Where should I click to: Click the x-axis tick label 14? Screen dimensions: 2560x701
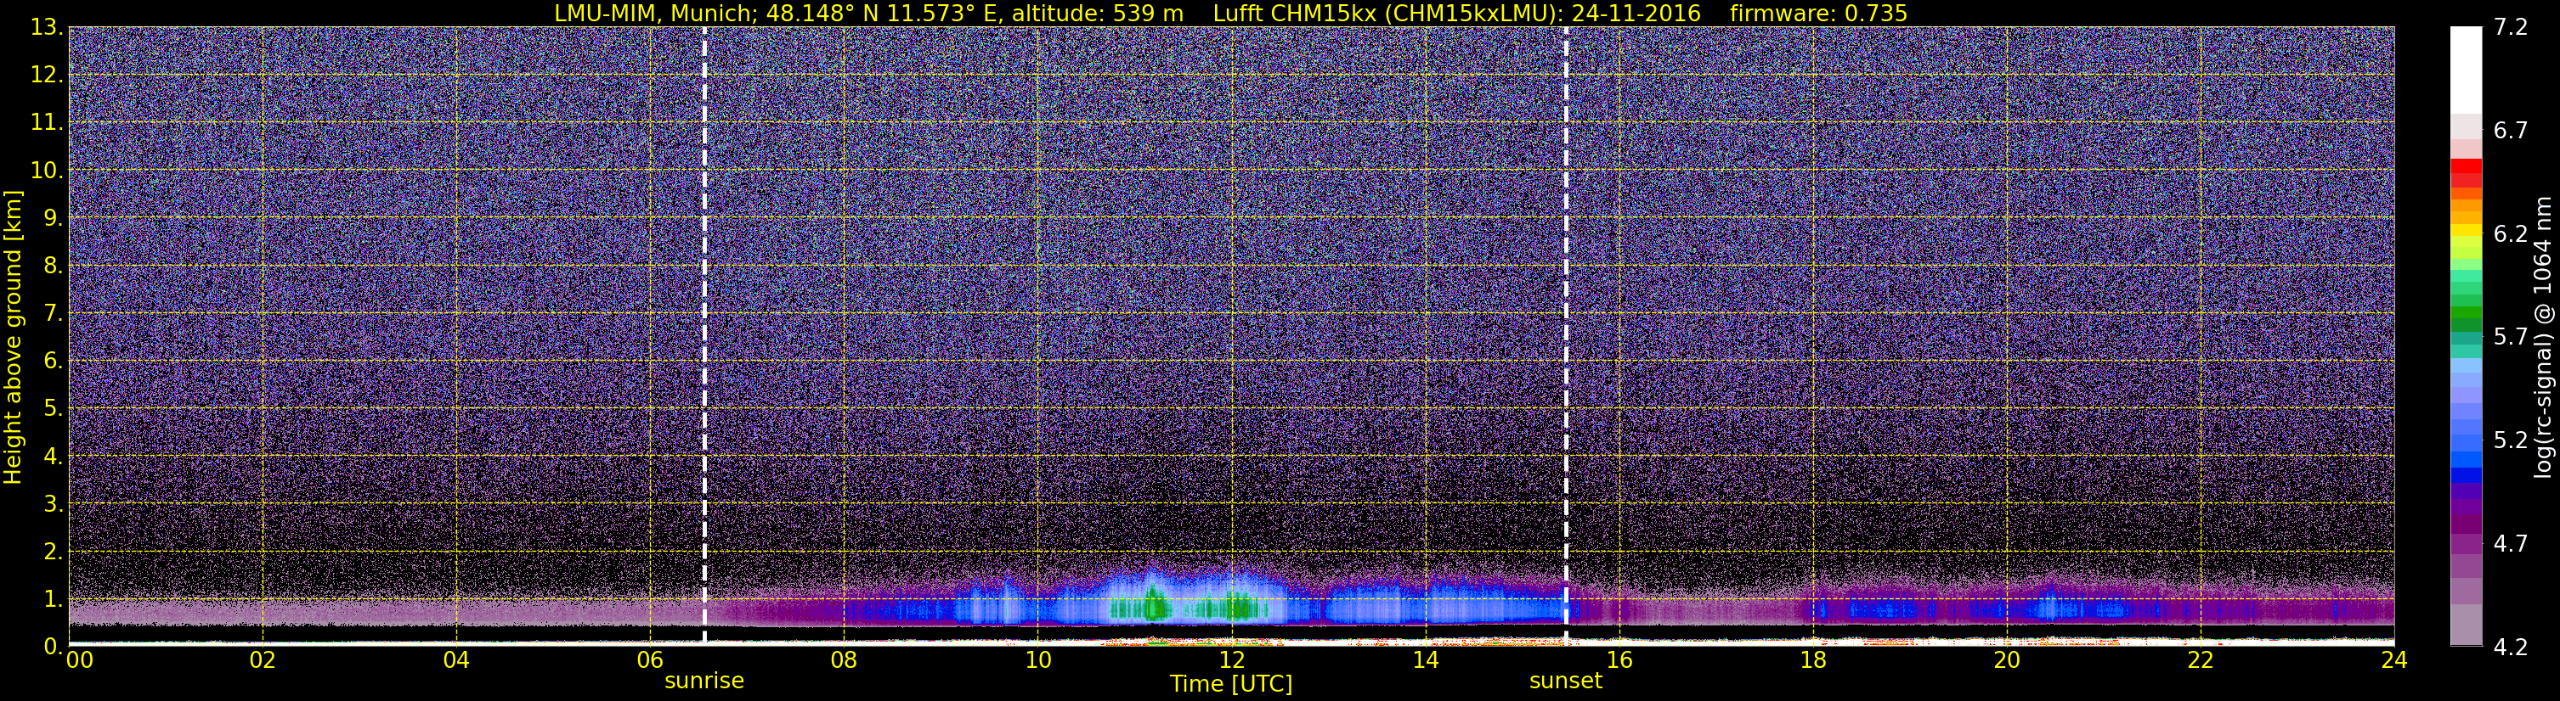(1425, 660)
